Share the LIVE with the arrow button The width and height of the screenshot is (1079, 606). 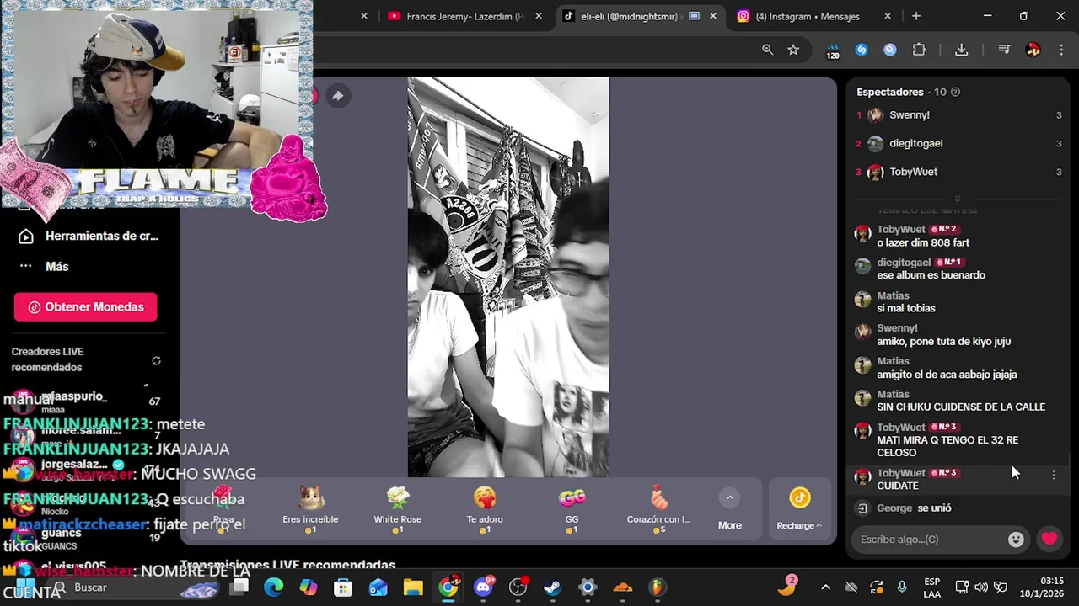337,96
